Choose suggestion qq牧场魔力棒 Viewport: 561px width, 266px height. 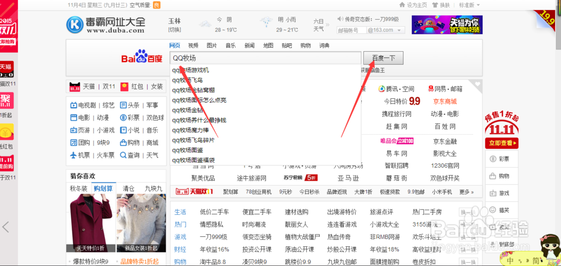click(x=190, y=130)
